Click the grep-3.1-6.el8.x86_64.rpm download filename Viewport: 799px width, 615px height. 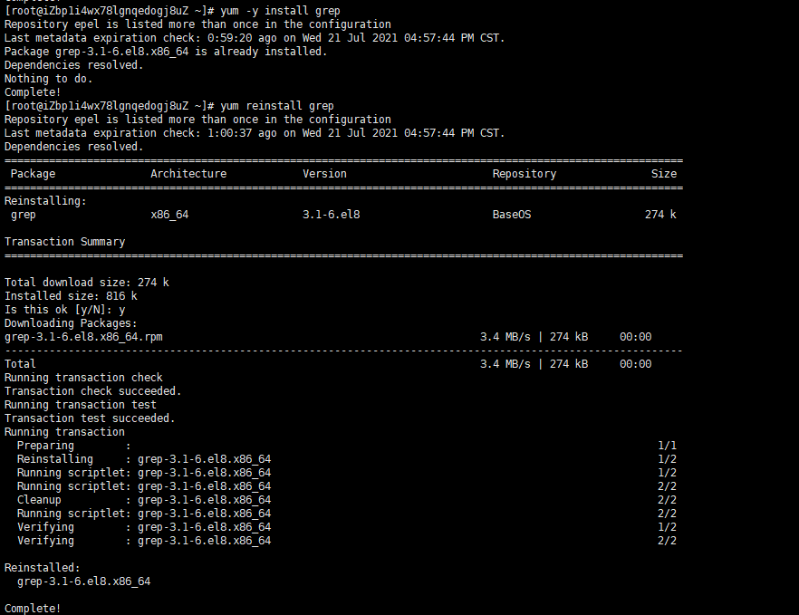[x=83, y=337]
